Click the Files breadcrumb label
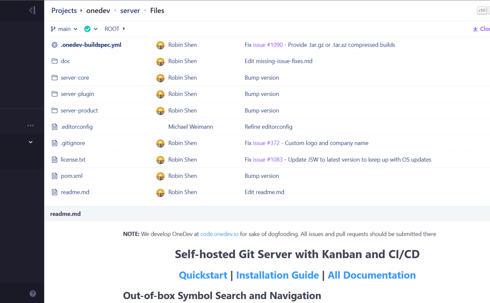Viewport: 490px width, 303px height. click(157, 11)
